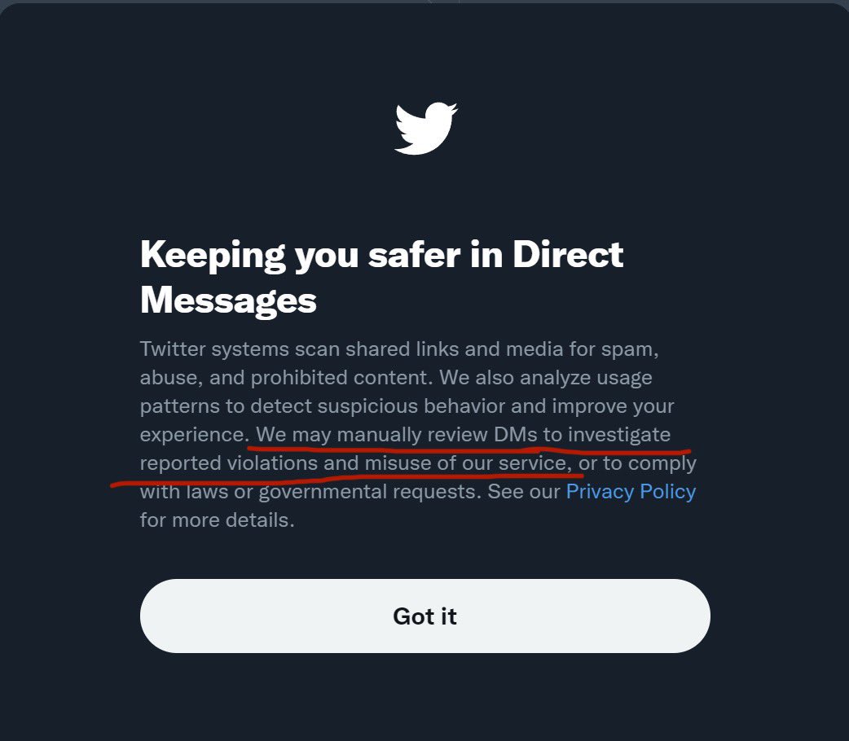Click the underlined phrase "misuse of our service"
Screen dimensions: 849x741
point(464,463)
